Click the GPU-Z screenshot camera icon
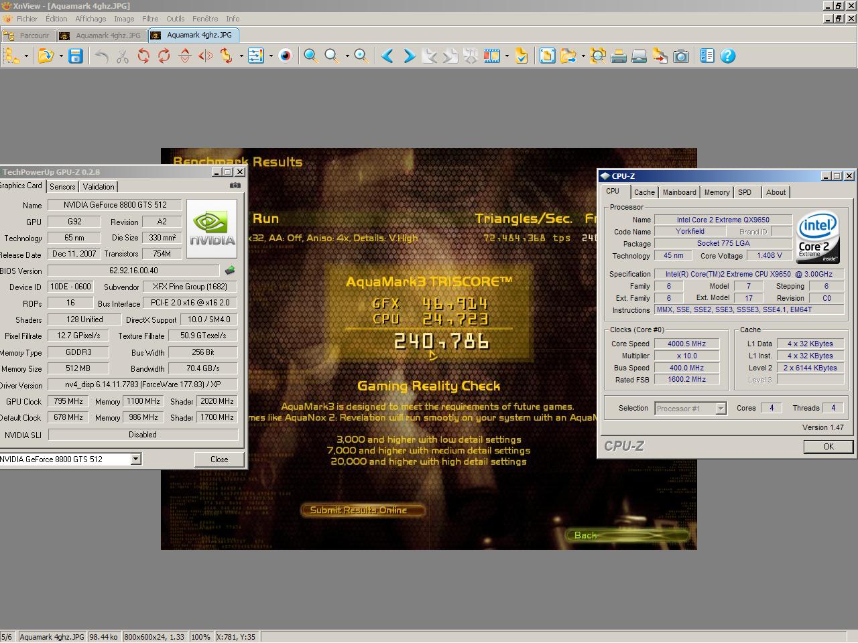The image size is (858, 643). 235,186
